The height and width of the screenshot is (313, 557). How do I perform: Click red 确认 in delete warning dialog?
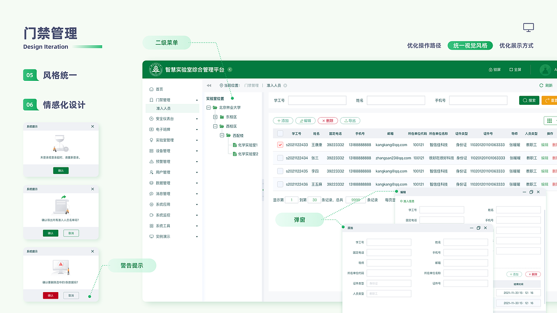point(50,296)
